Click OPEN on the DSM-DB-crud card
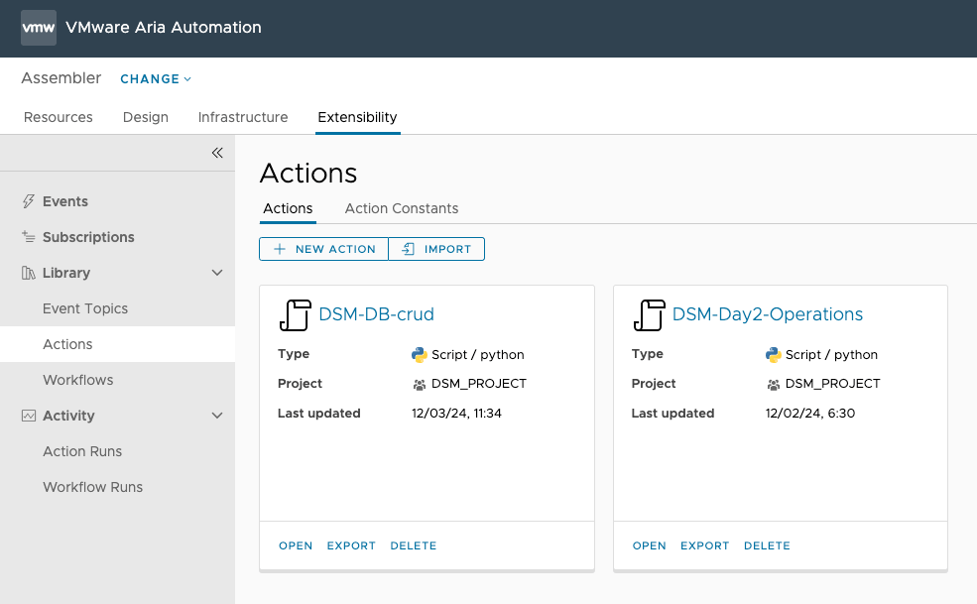The width and height of the screenshot is (977, 604). (x=296, y=545)
